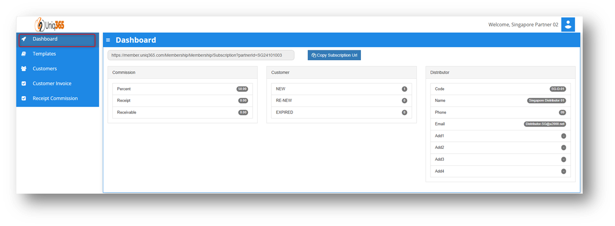Click the subscription URL text field
The height and width of the screenshot is (226, 615).
pyautogui.click(x=201, y=55)
